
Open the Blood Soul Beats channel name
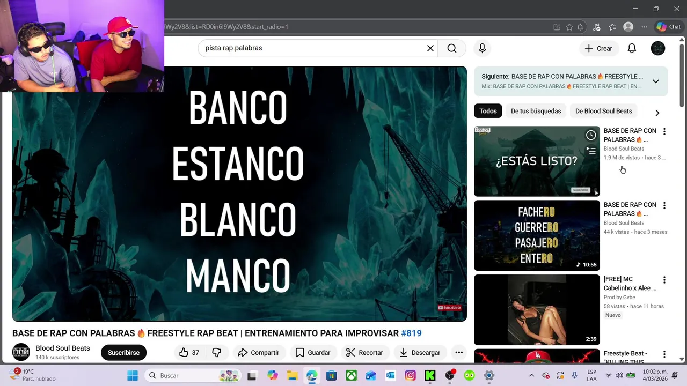[x=63, y=348]
